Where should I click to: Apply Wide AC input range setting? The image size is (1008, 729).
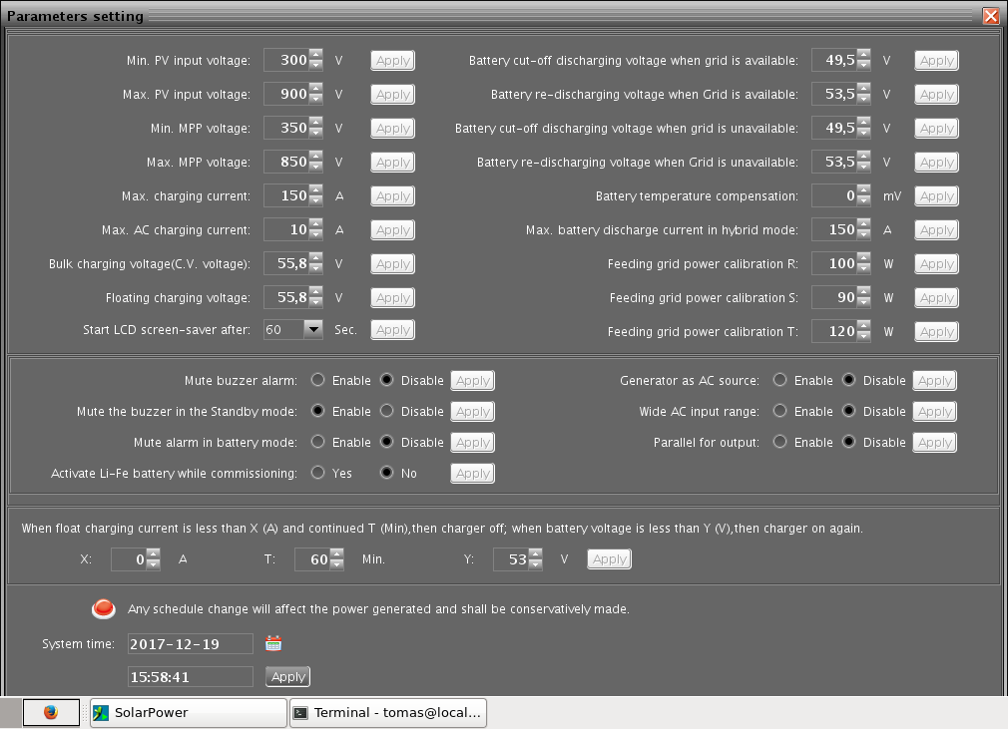coord(935,411)
